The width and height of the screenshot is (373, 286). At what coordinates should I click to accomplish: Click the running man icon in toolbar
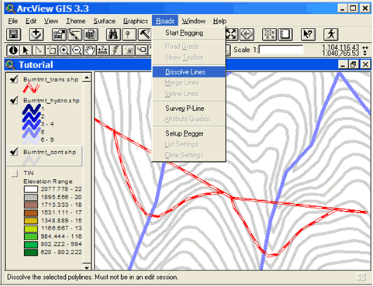[x=331, y=34]
